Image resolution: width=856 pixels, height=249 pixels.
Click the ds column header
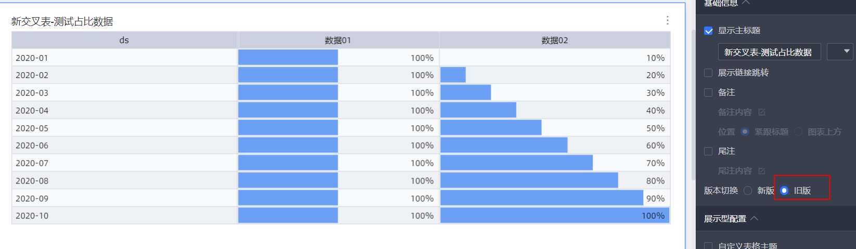click(124, 40)
